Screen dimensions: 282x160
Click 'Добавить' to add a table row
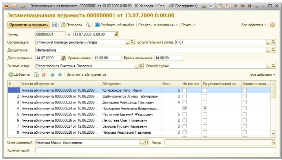pyautogui.click(x=19, y=74)
